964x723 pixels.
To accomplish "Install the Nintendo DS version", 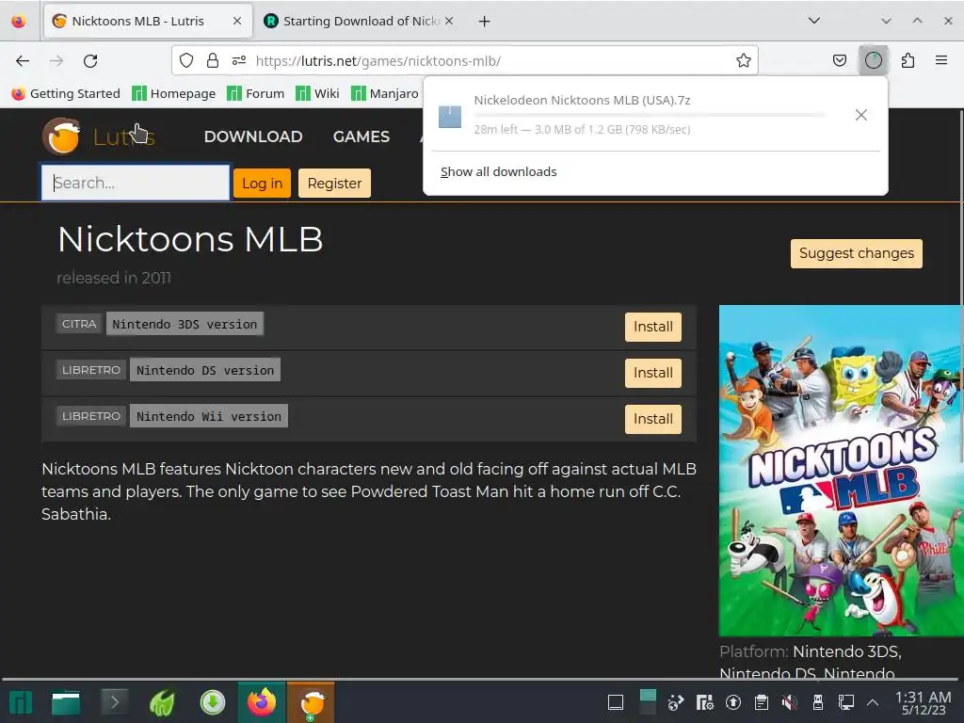I will 653,373.
